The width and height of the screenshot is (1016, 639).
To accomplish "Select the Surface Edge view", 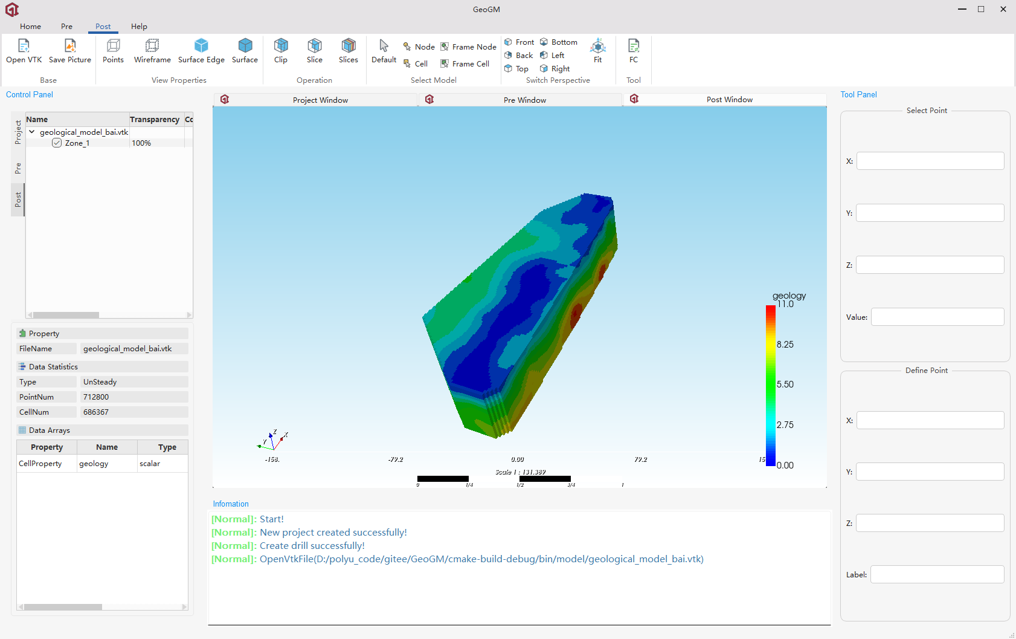I will 201,51.
